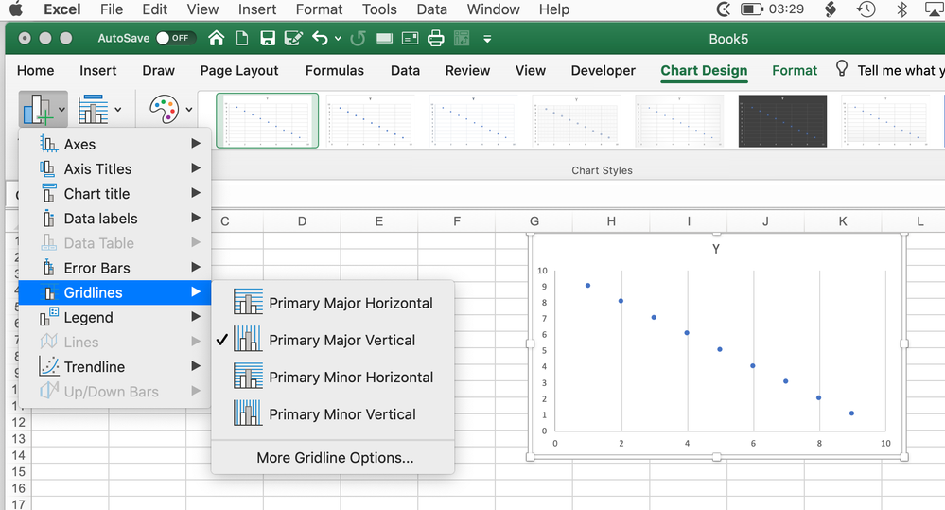Image resolution: width=945 pixels, height=510 pixels.
Task: Open the Help menu
Action: coord(554,9)
